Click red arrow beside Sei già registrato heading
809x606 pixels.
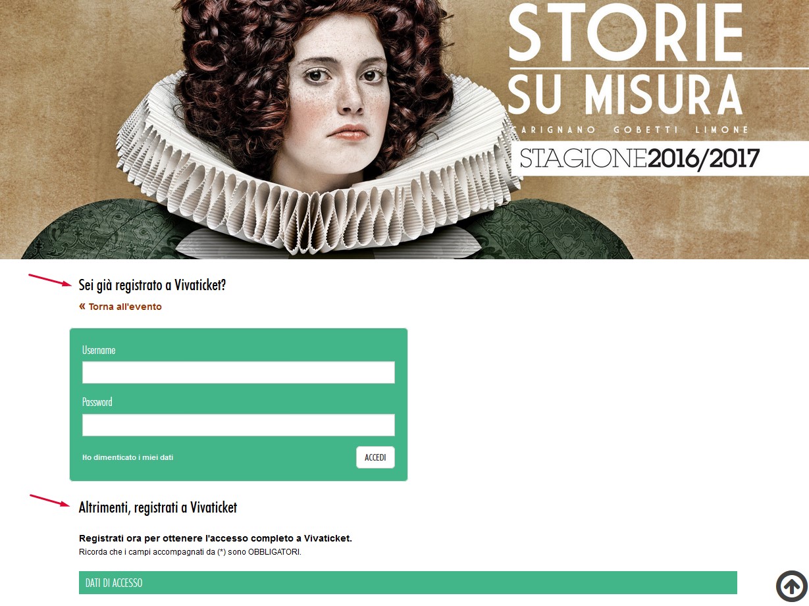tap(49, 280)
